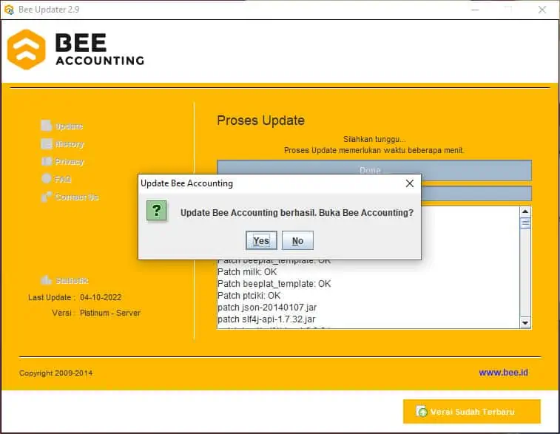The width and height of the screenshot is (560, 434).
Task: Select the 'patch slf4j-api-1.7.32.jar' log line
Action: (266, 319)
